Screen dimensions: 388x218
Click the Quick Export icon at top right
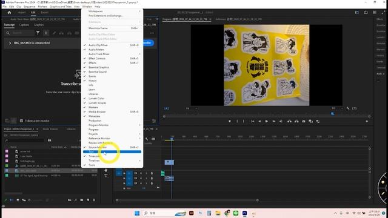point(366,12)
